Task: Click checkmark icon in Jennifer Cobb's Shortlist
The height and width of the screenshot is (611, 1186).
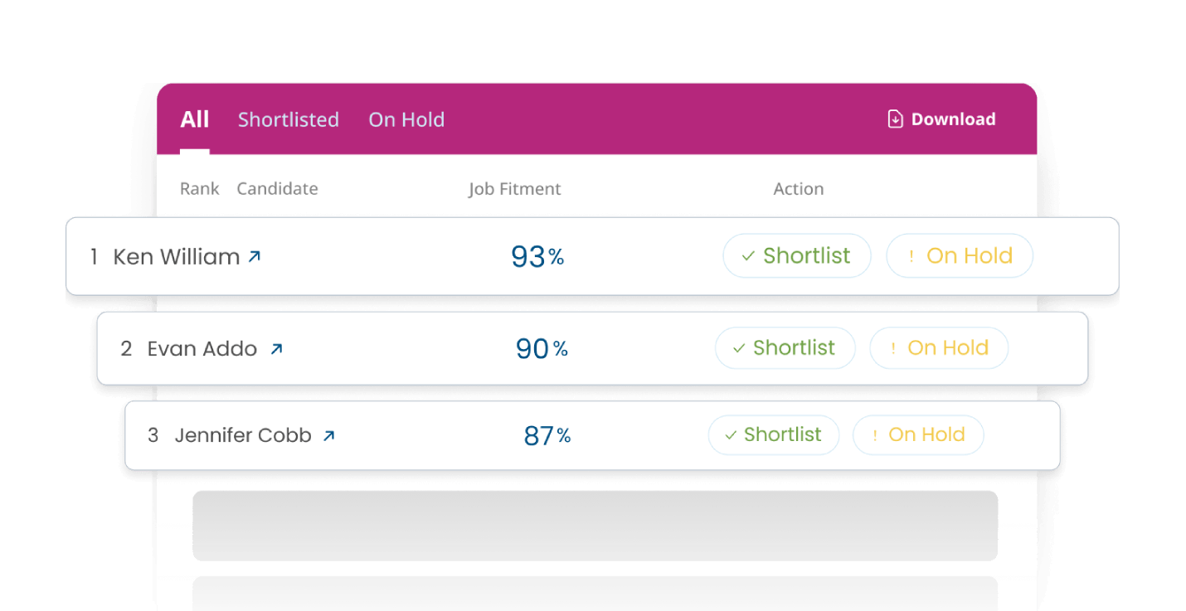Action: [x=731, y=435]
